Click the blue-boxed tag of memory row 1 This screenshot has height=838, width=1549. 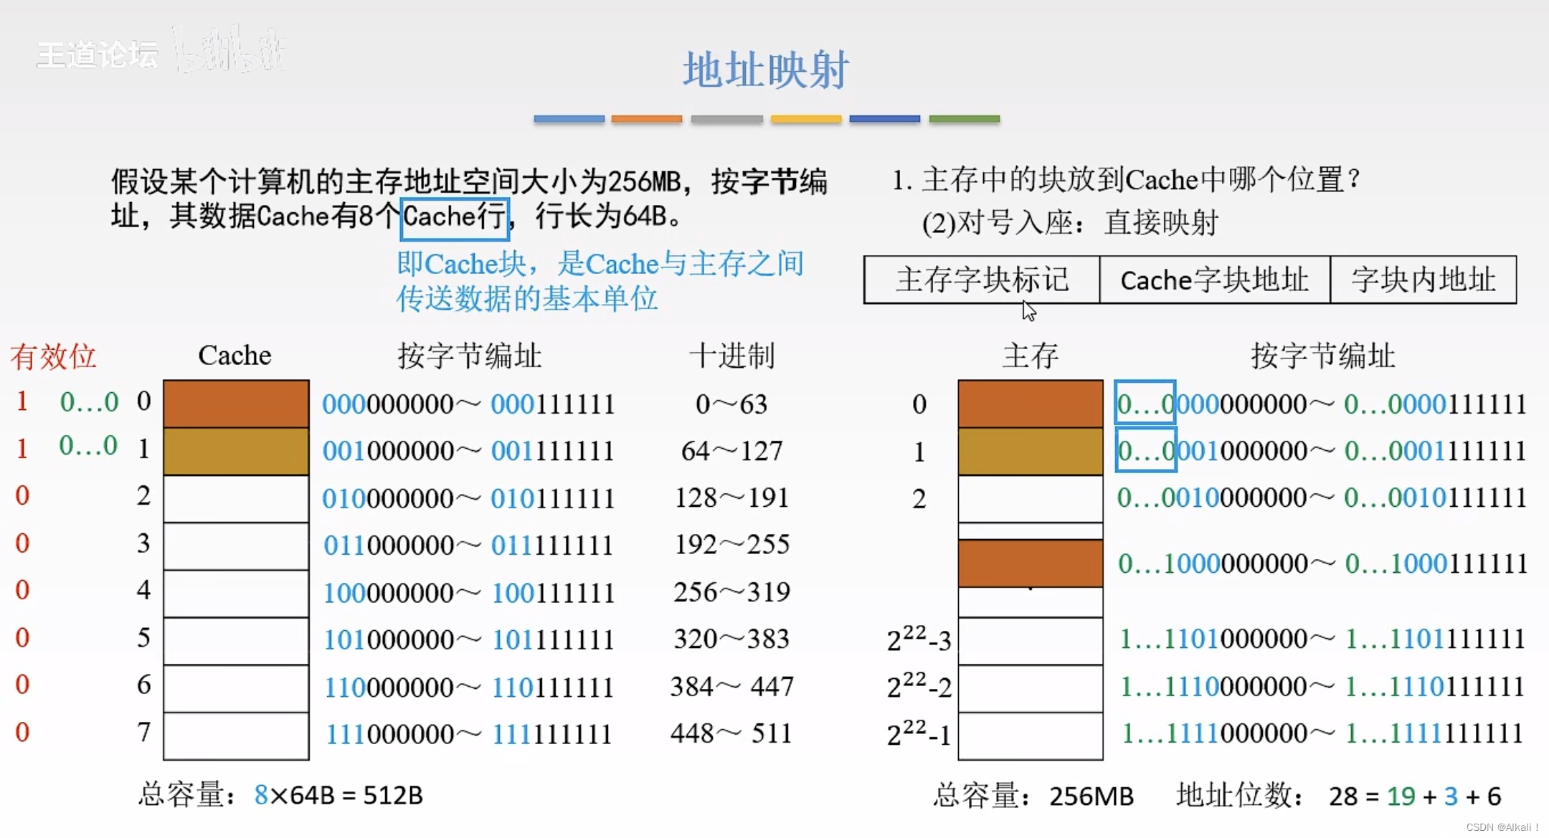click(x=1145, y=450)
